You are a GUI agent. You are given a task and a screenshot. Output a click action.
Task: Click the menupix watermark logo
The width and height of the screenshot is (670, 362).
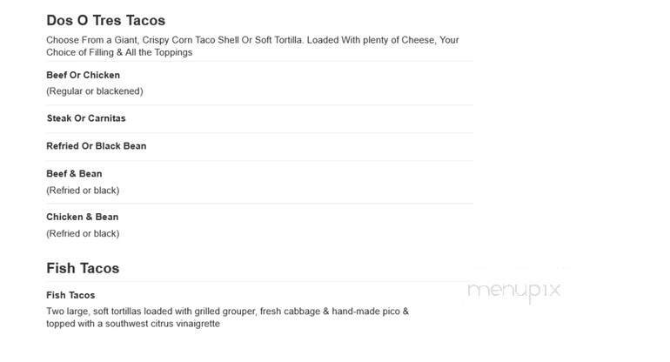click(x=513, y=291)
